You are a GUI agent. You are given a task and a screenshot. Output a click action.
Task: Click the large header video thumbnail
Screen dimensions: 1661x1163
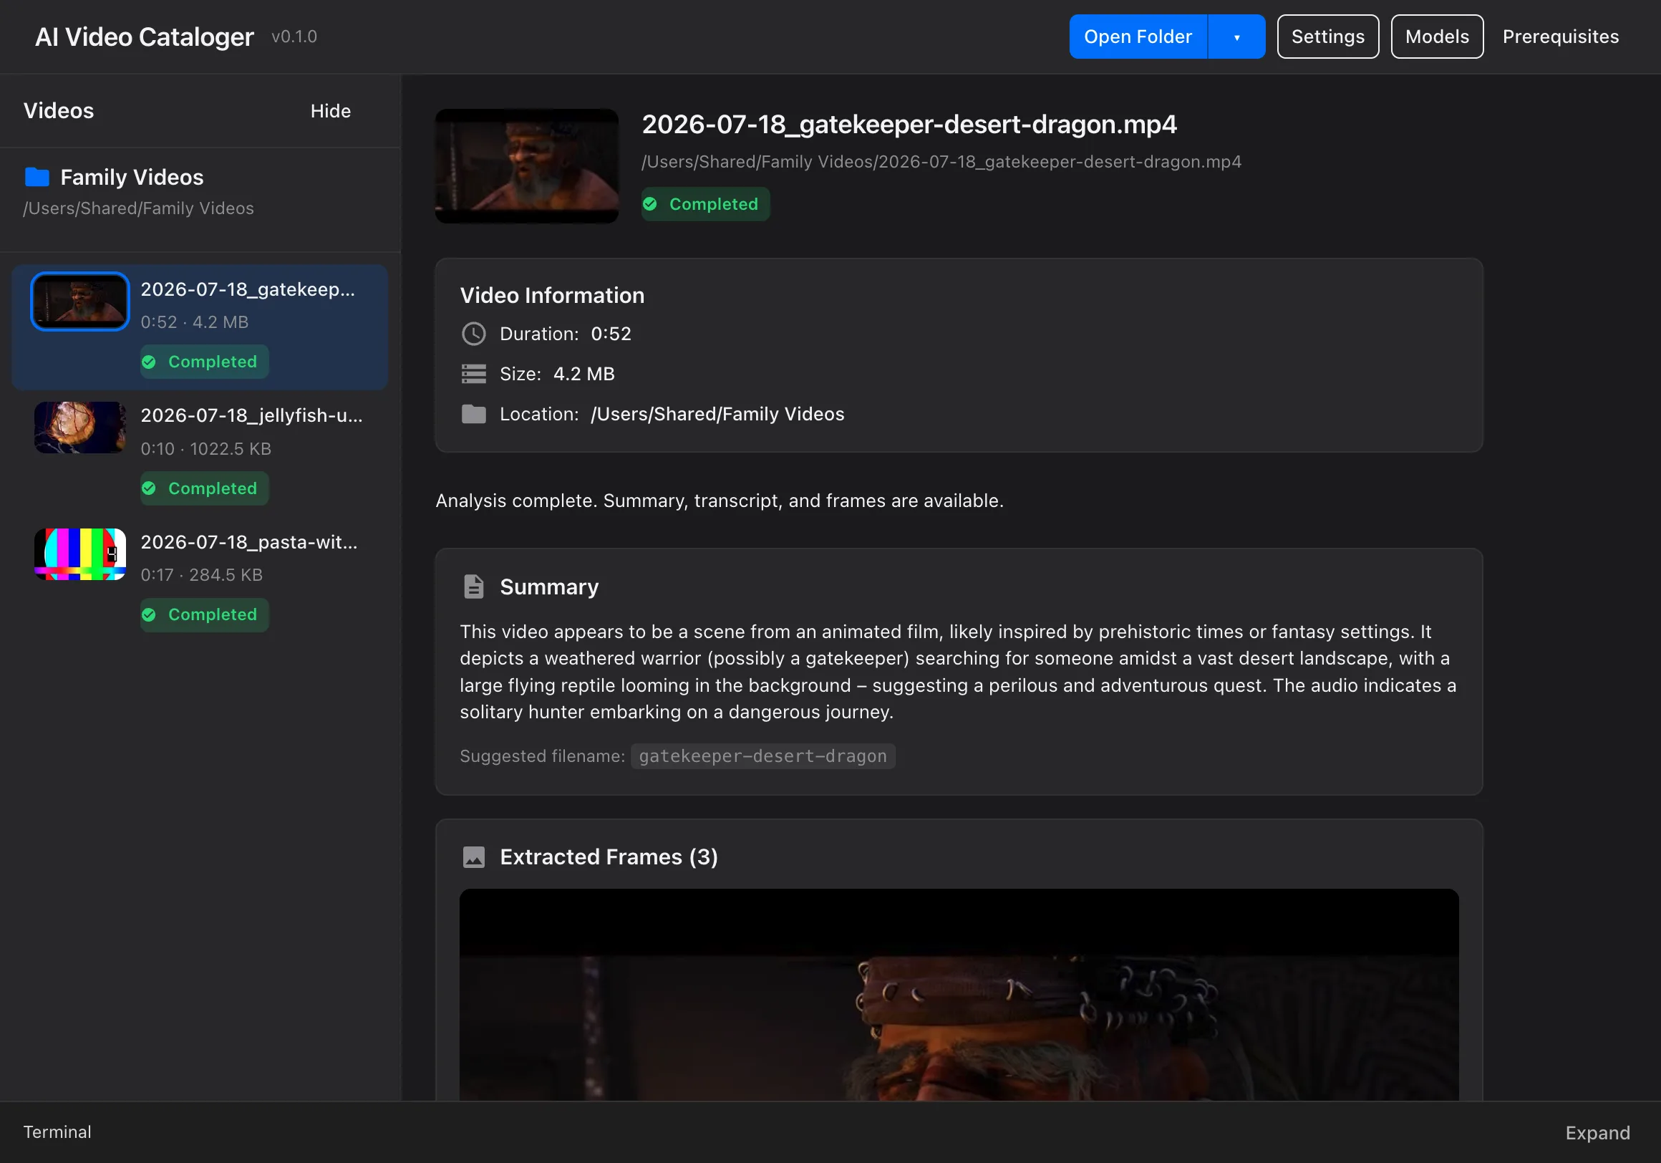[x=526, y=165]
